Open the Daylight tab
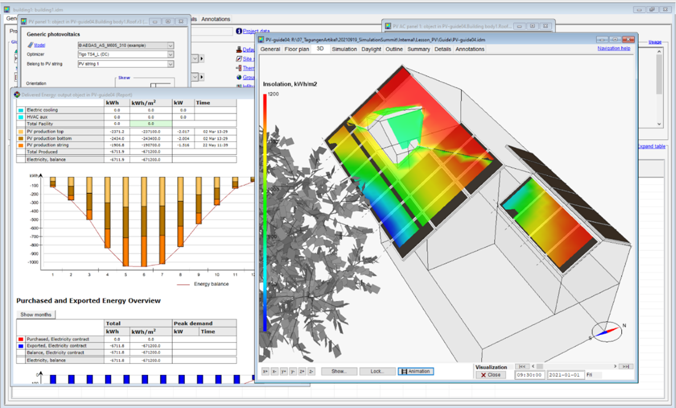This screenshot has height=408, width=676. [x=371, y=49]
